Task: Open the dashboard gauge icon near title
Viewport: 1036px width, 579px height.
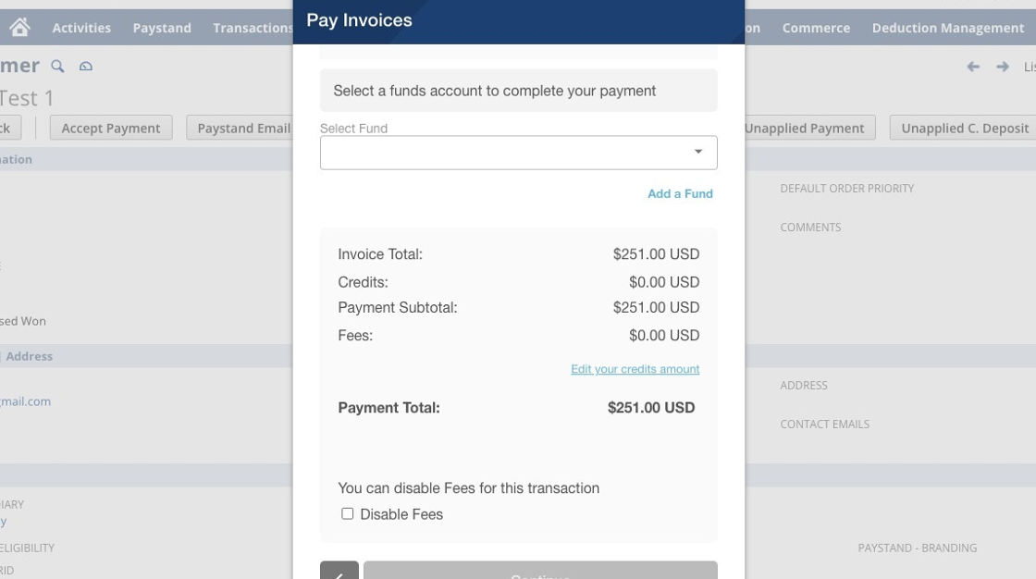Action: click(86, 66)
